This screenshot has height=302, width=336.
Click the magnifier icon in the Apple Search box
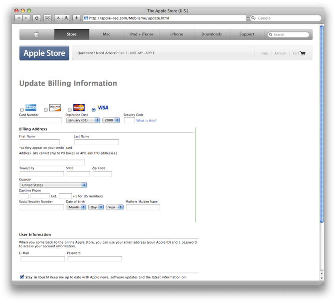270,34
